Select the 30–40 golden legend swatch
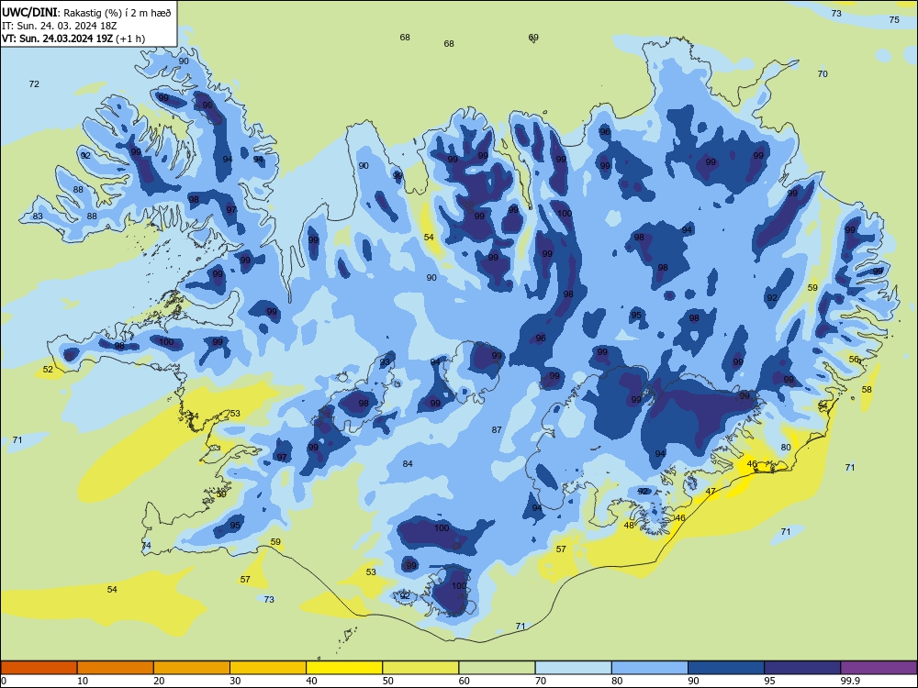Screen dimensions: 918x688 pyautogui.click(x=268, y=668)
